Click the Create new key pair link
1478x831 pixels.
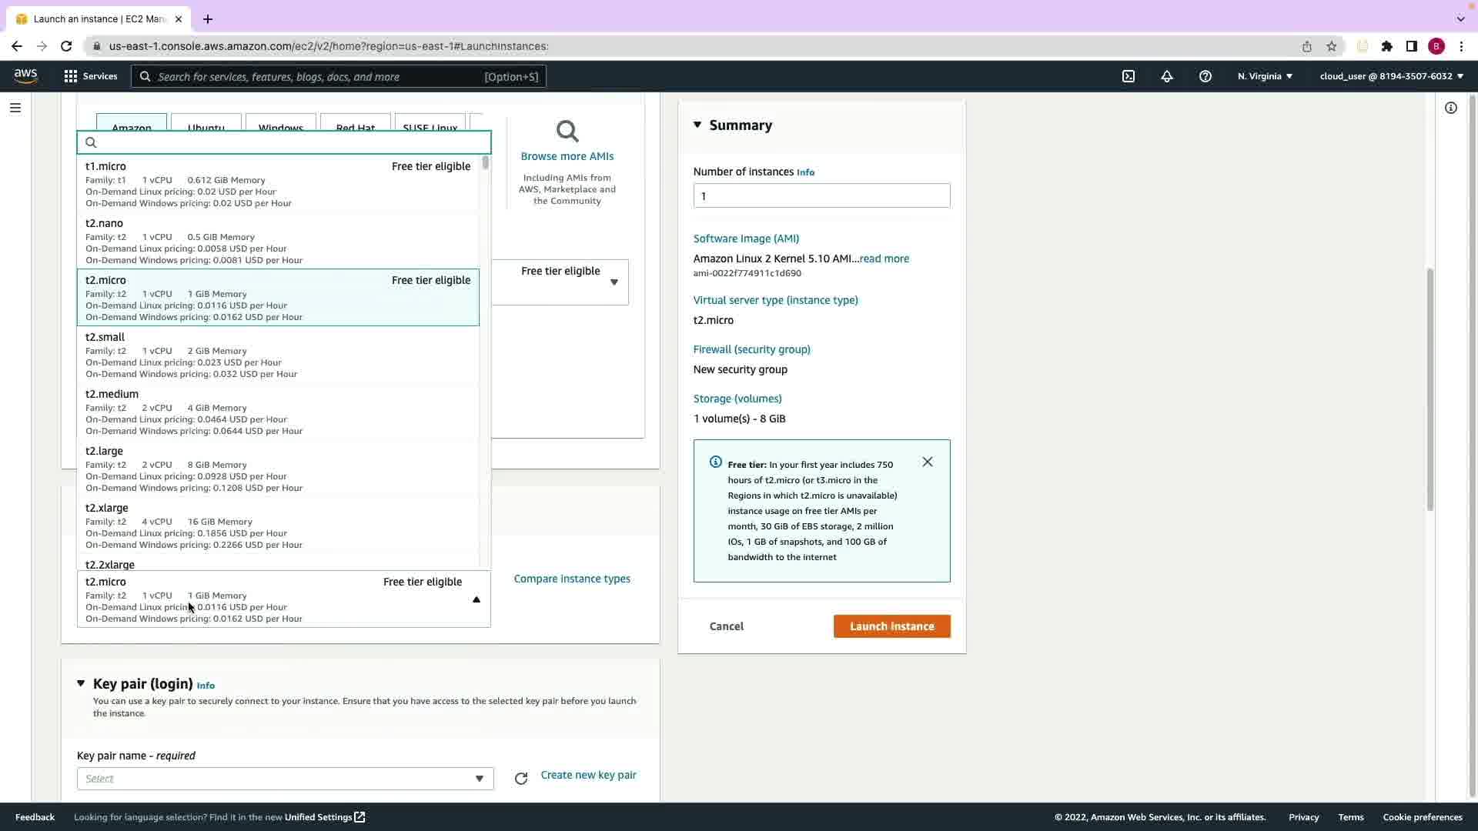588,775
